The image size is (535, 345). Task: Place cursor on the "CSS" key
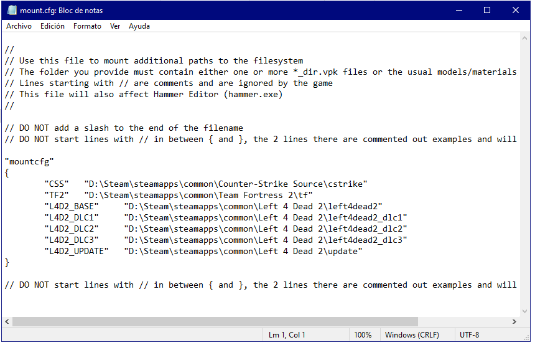pyautogui.click(x=56, y=184)
